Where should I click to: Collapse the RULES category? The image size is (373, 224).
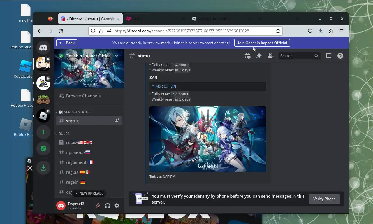pyautogui.click(x=63, y=134)
